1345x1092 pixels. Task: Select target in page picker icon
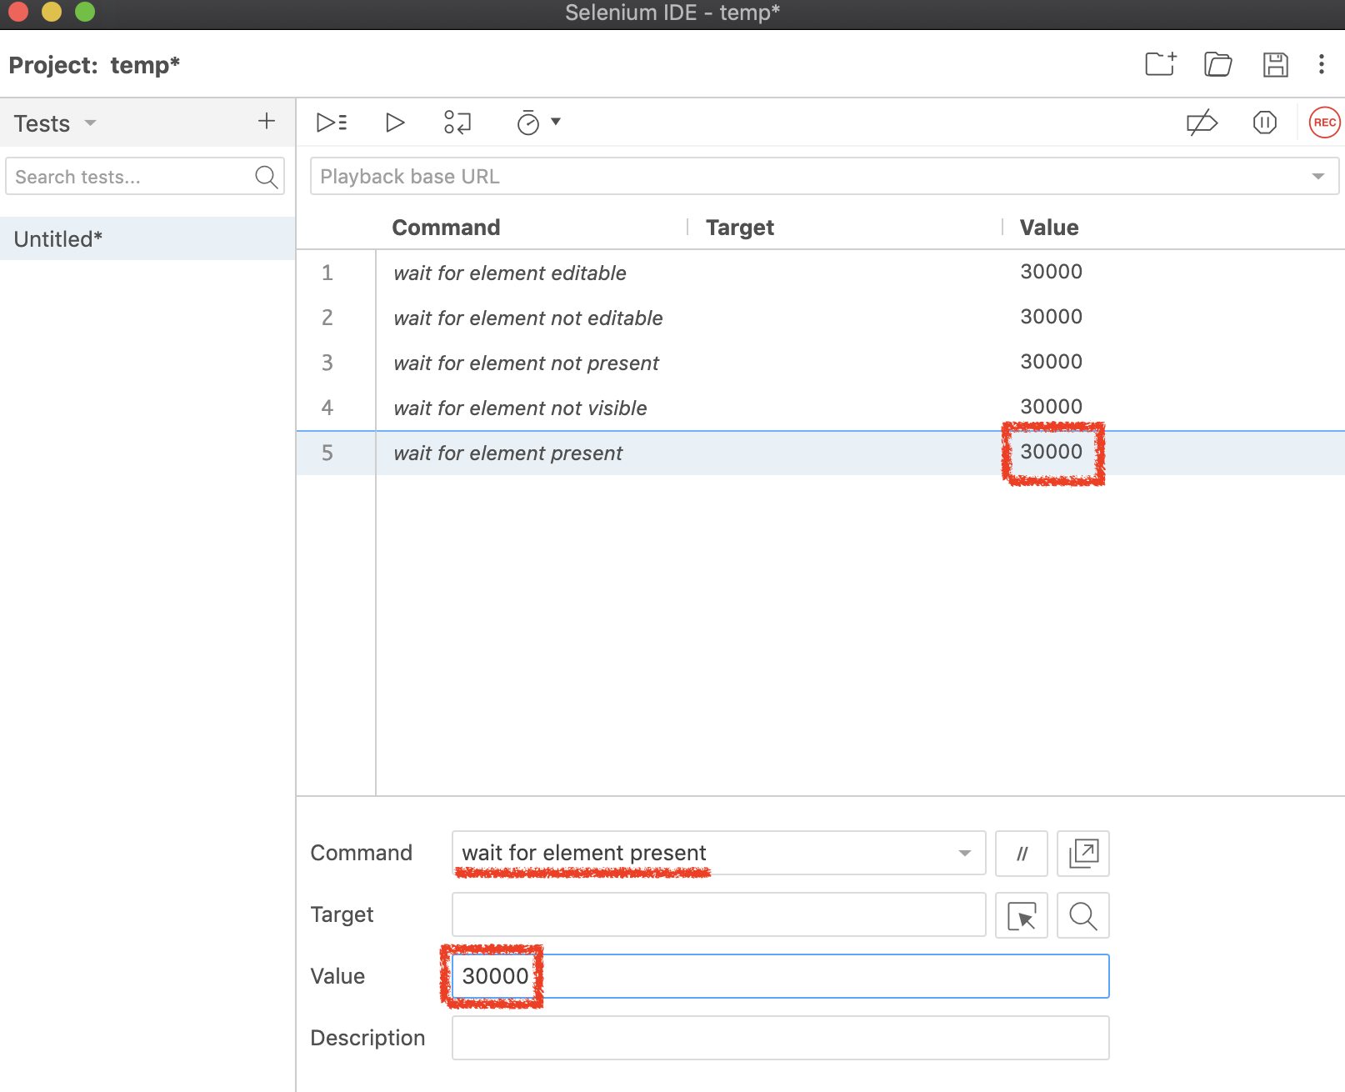[x=1022, y=915]
